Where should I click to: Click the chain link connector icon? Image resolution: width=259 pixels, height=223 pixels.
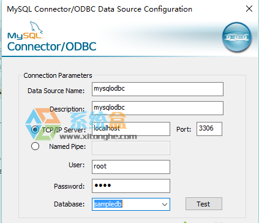point(237,37)
